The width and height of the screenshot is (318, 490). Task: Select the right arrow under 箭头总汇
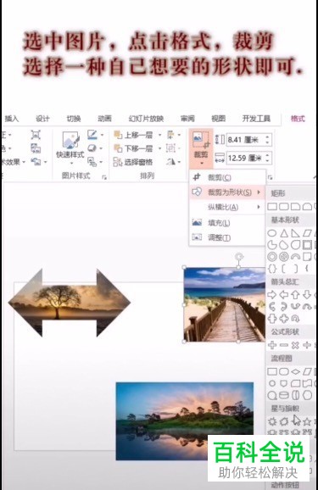pos(272,295)
